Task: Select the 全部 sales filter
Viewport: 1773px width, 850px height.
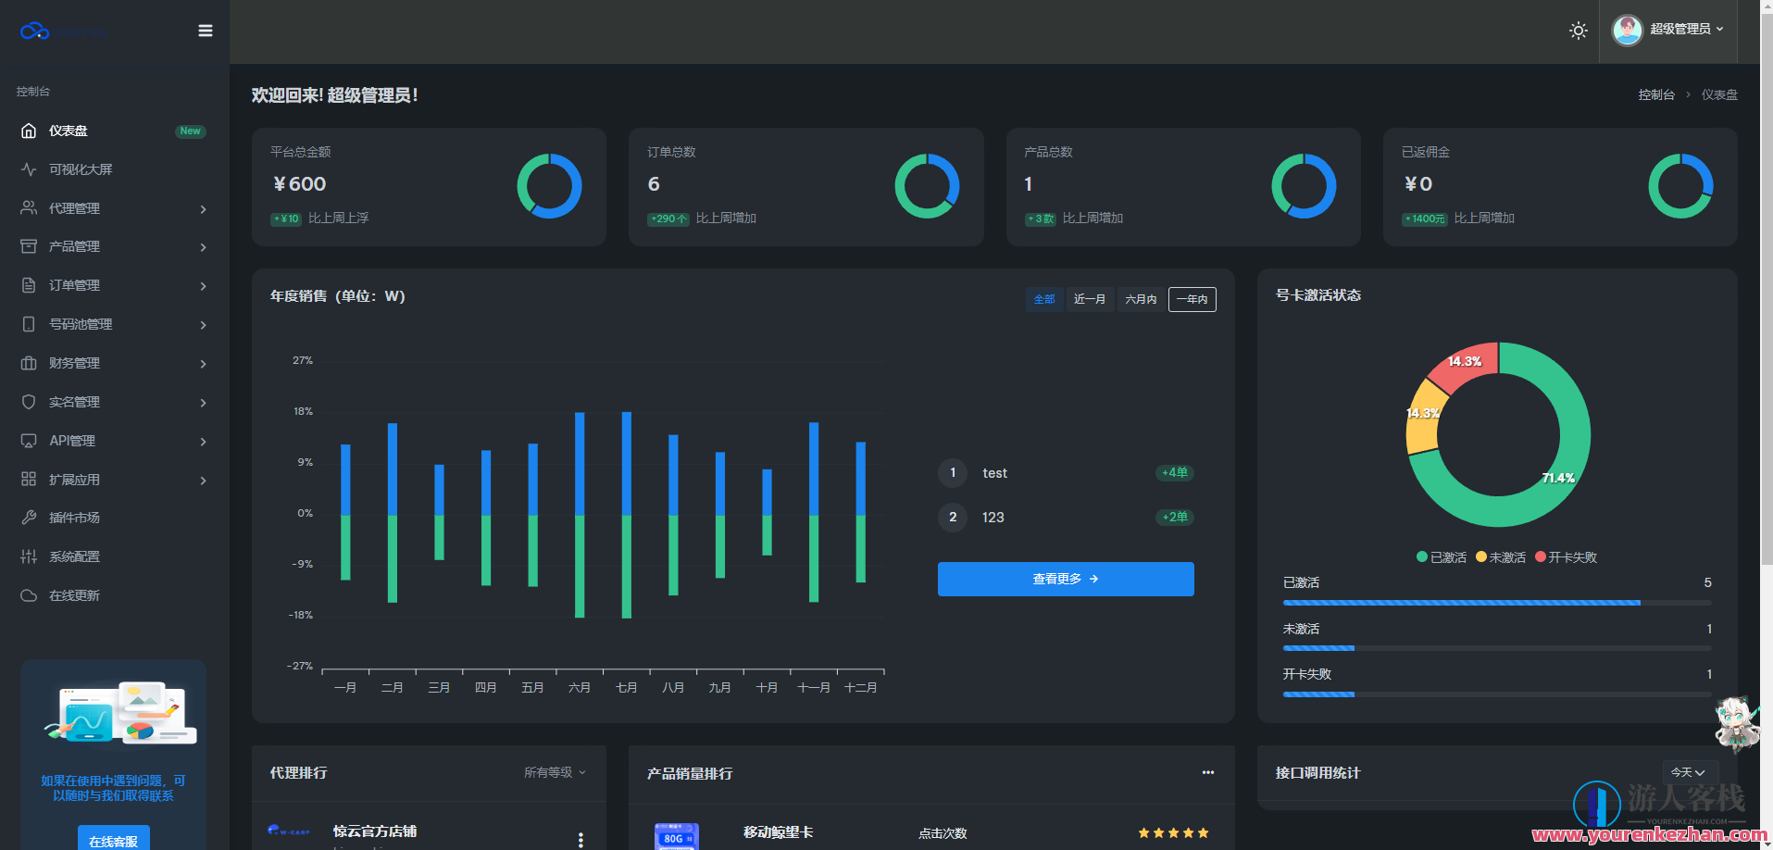Action: [x=1044, y=299]
